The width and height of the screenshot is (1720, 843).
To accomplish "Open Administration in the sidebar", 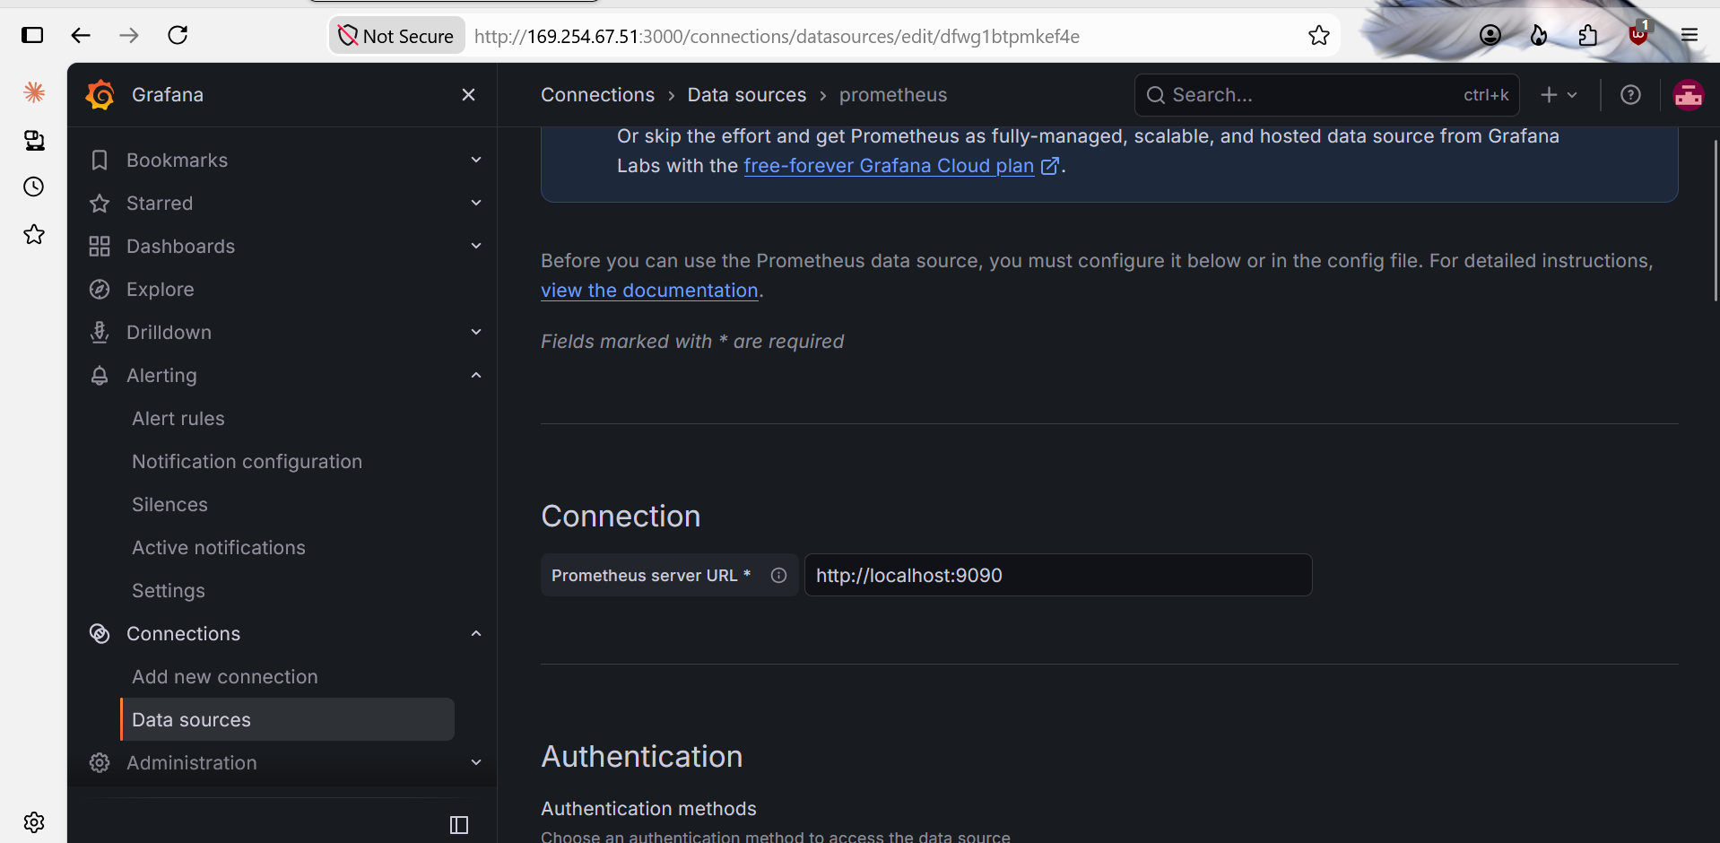I will 192,763.
